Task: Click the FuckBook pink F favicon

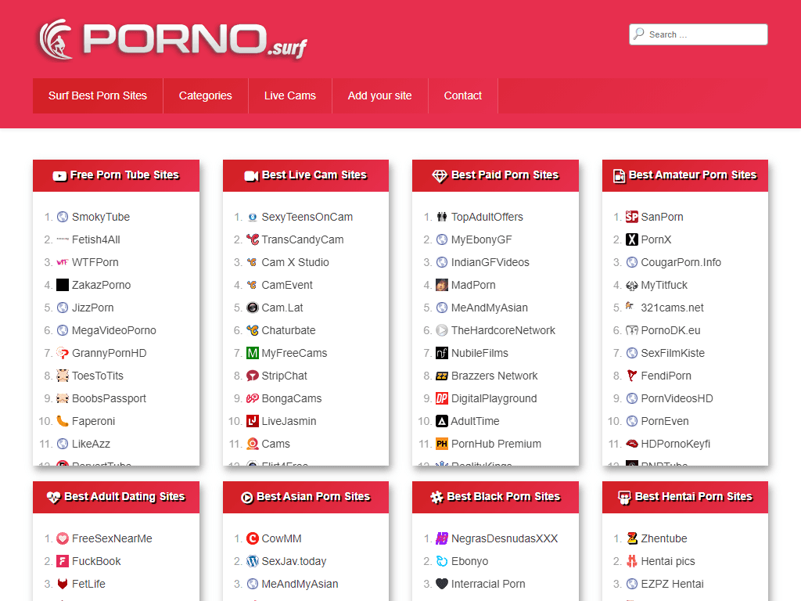Action: click(63, 561)
